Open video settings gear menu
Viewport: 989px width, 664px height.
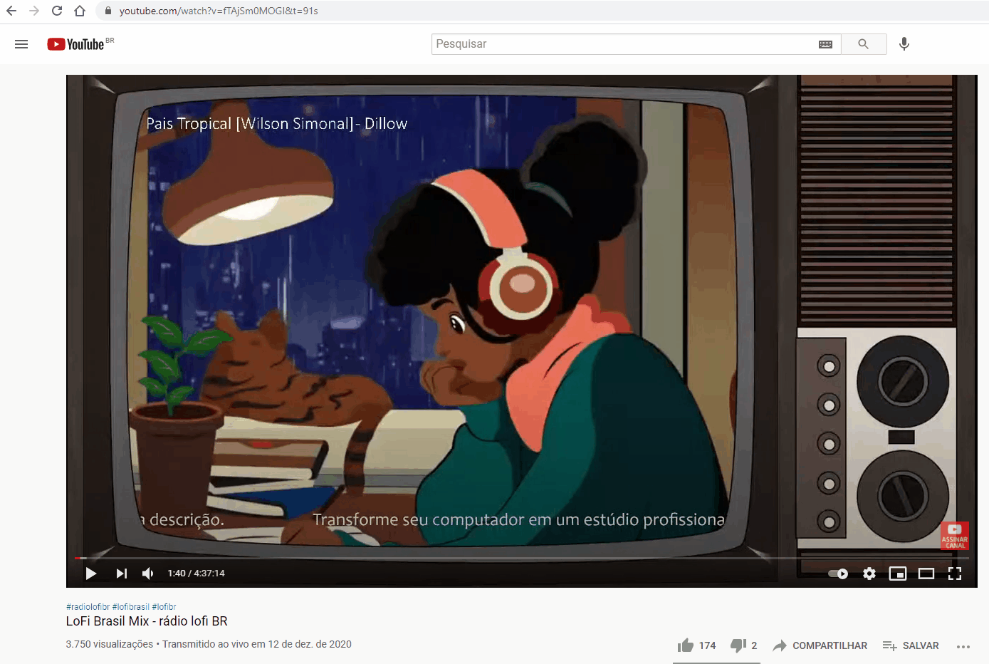pos(869,574)
